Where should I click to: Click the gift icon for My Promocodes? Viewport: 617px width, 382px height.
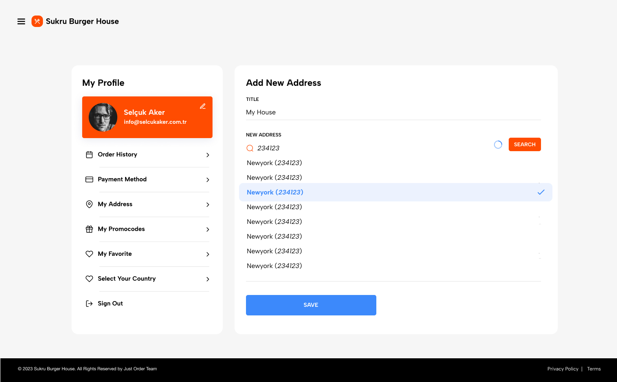[x=89, y=229]
